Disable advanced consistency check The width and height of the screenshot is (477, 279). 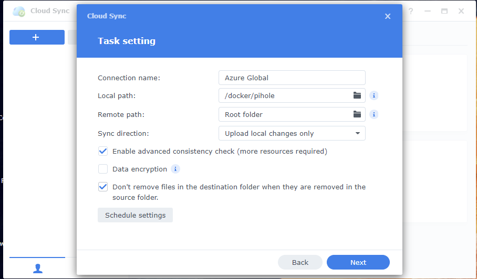click(103, 152)
